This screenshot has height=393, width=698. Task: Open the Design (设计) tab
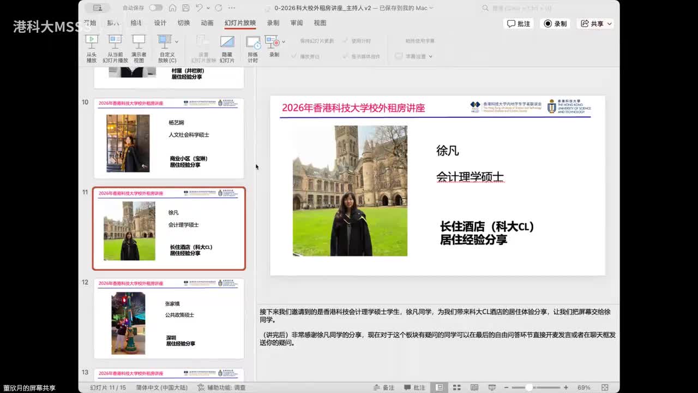(160, 23)
